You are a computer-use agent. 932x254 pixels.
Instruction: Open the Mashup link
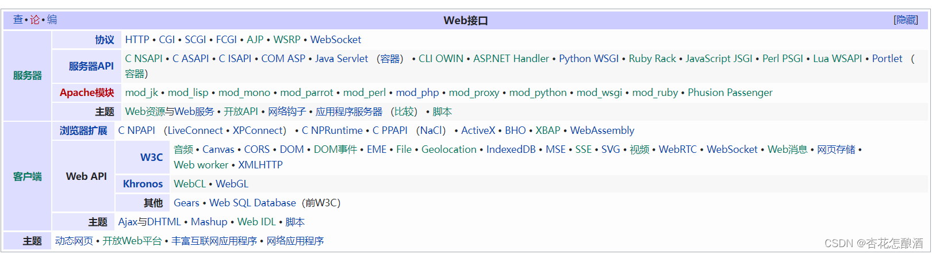(x=209, y=222)
